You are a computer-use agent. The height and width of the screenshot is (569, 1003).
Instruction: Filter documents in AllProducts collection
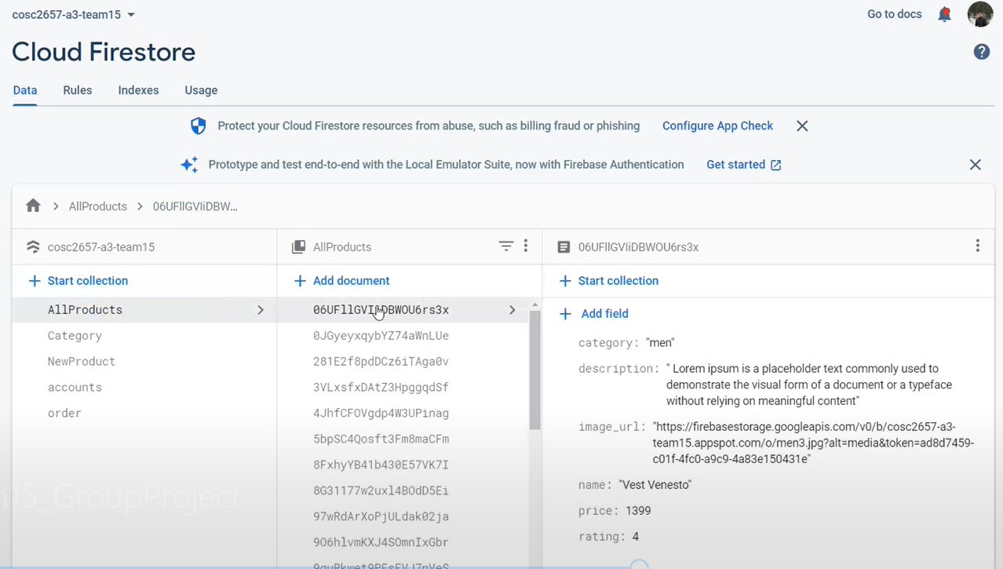[506, 246]
